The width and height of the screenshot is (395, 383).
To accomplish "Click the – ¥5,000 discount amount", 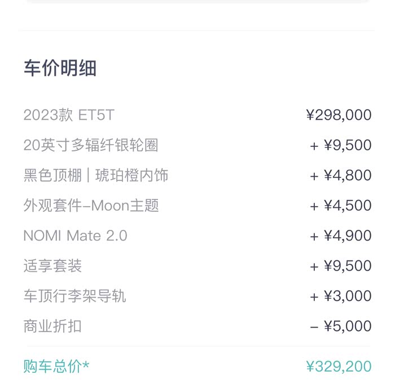I will (340, 326).
